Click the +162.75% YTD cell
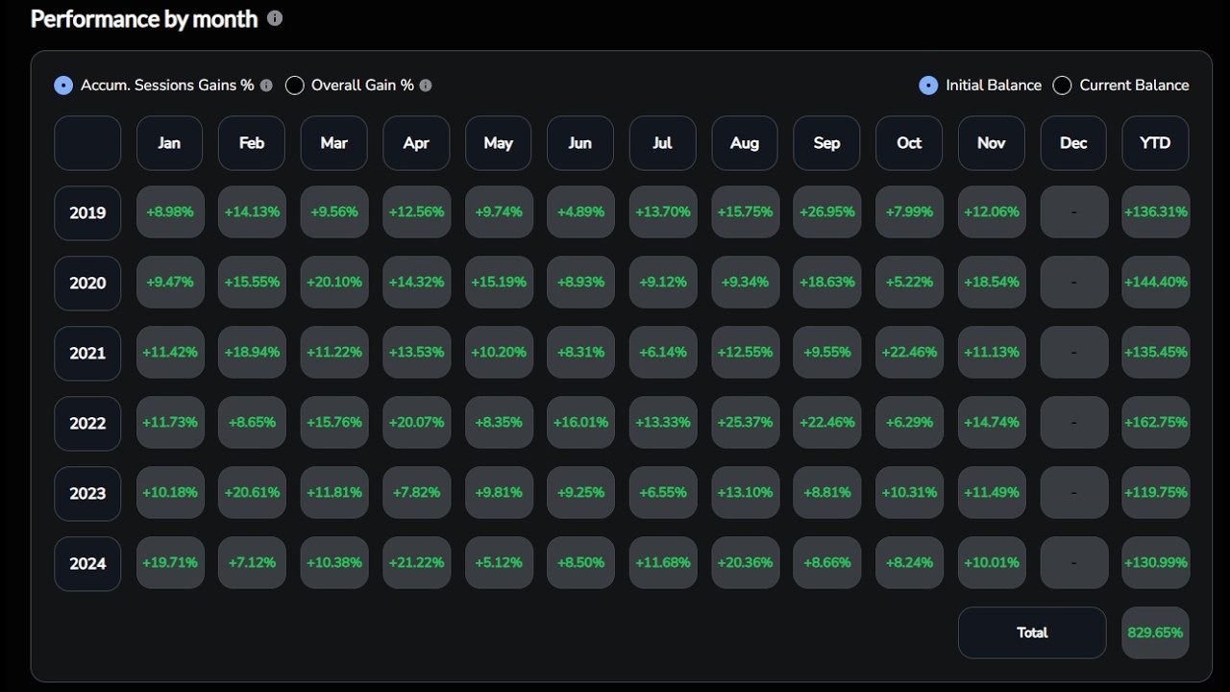 pyautogui.click(x=1156, y=423)
